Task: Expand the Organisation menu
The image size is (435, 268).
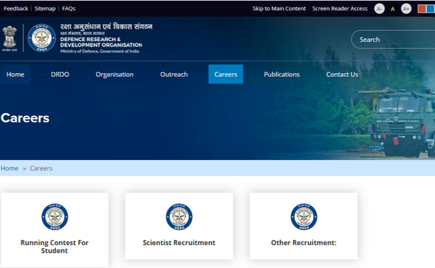Action: pyautogui.click(x=114, y=74)
